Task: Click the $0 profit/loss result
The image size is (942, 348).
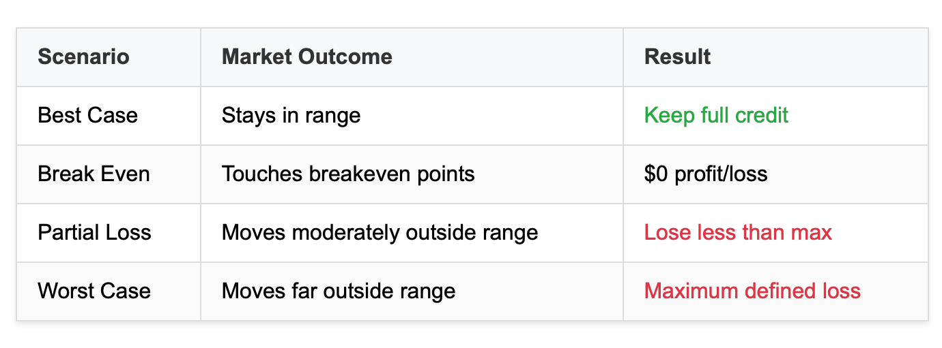Action: pos(706,174)
